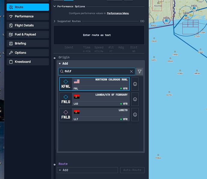The height and width of the screenshot is (179, 207).
Task: Click the airport search field containing fnlf
Action: coord(97,71)
